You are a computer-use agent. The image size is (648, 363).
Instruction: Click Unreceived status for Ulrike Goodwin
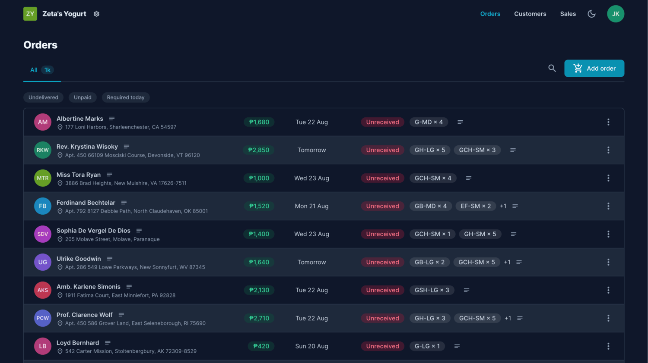(x=383, y=262)
